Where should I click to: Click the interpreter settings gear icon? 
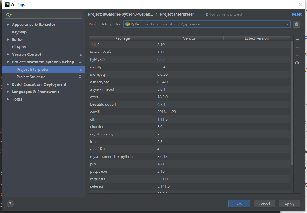pos(297,24)
